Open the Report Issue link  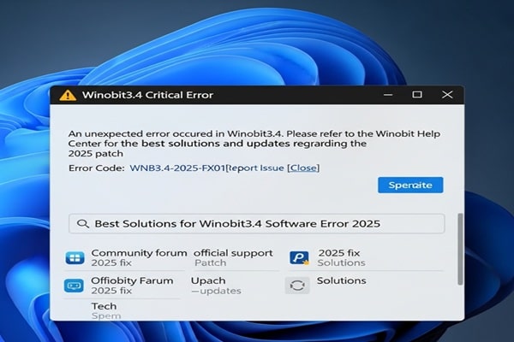255,168
